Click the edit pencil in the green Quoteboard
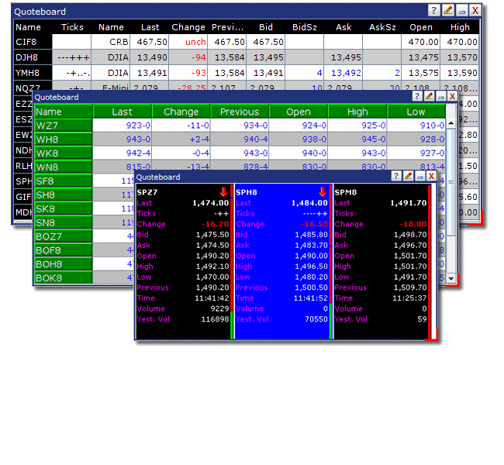 (429, 96)
